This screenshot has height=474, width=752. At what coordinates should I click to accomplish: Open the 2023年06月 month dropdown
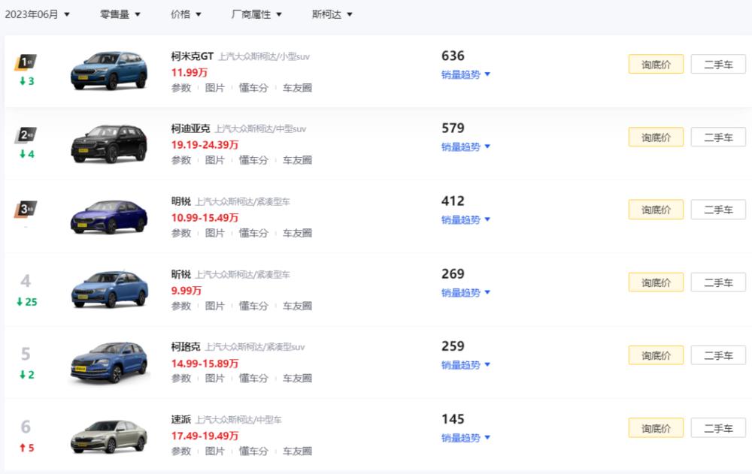38,14
